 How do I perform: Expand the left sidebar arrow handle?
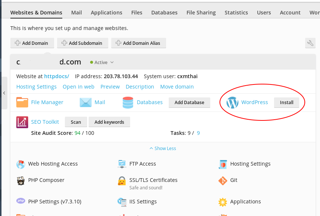[x=4, y=93]
